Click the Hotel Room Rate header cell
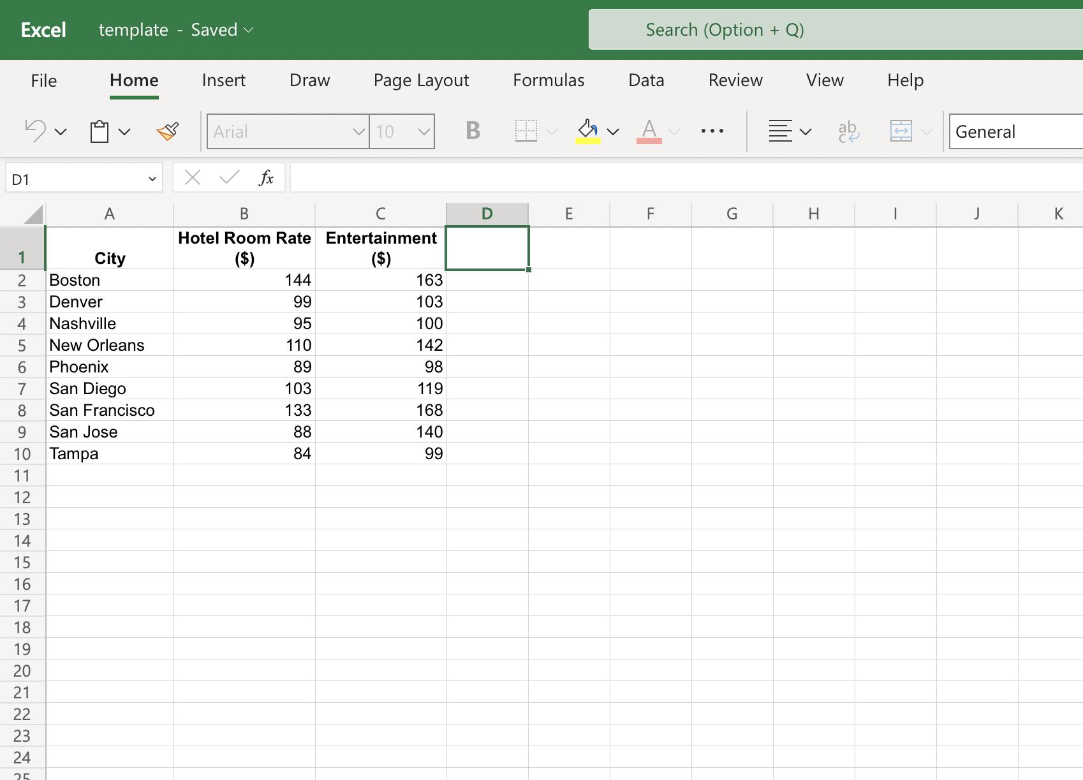Image resolution: width=1083 pixels, height=780 pixels. 244,248
